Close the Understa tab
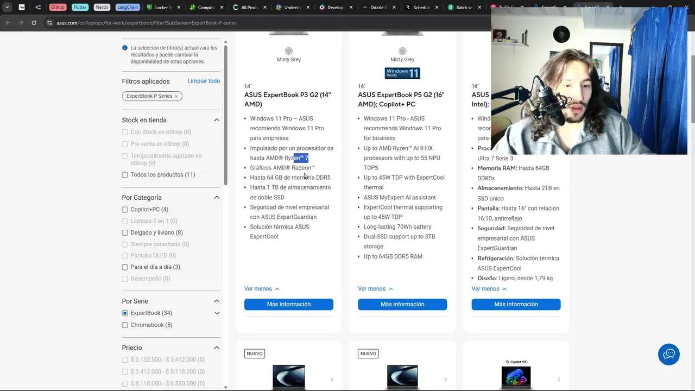695x391 pixels. 307,8
